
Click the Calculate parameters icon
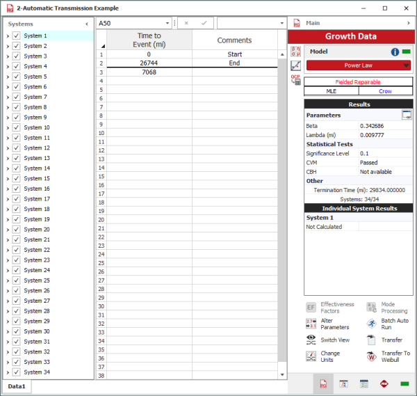click(295, 52)
